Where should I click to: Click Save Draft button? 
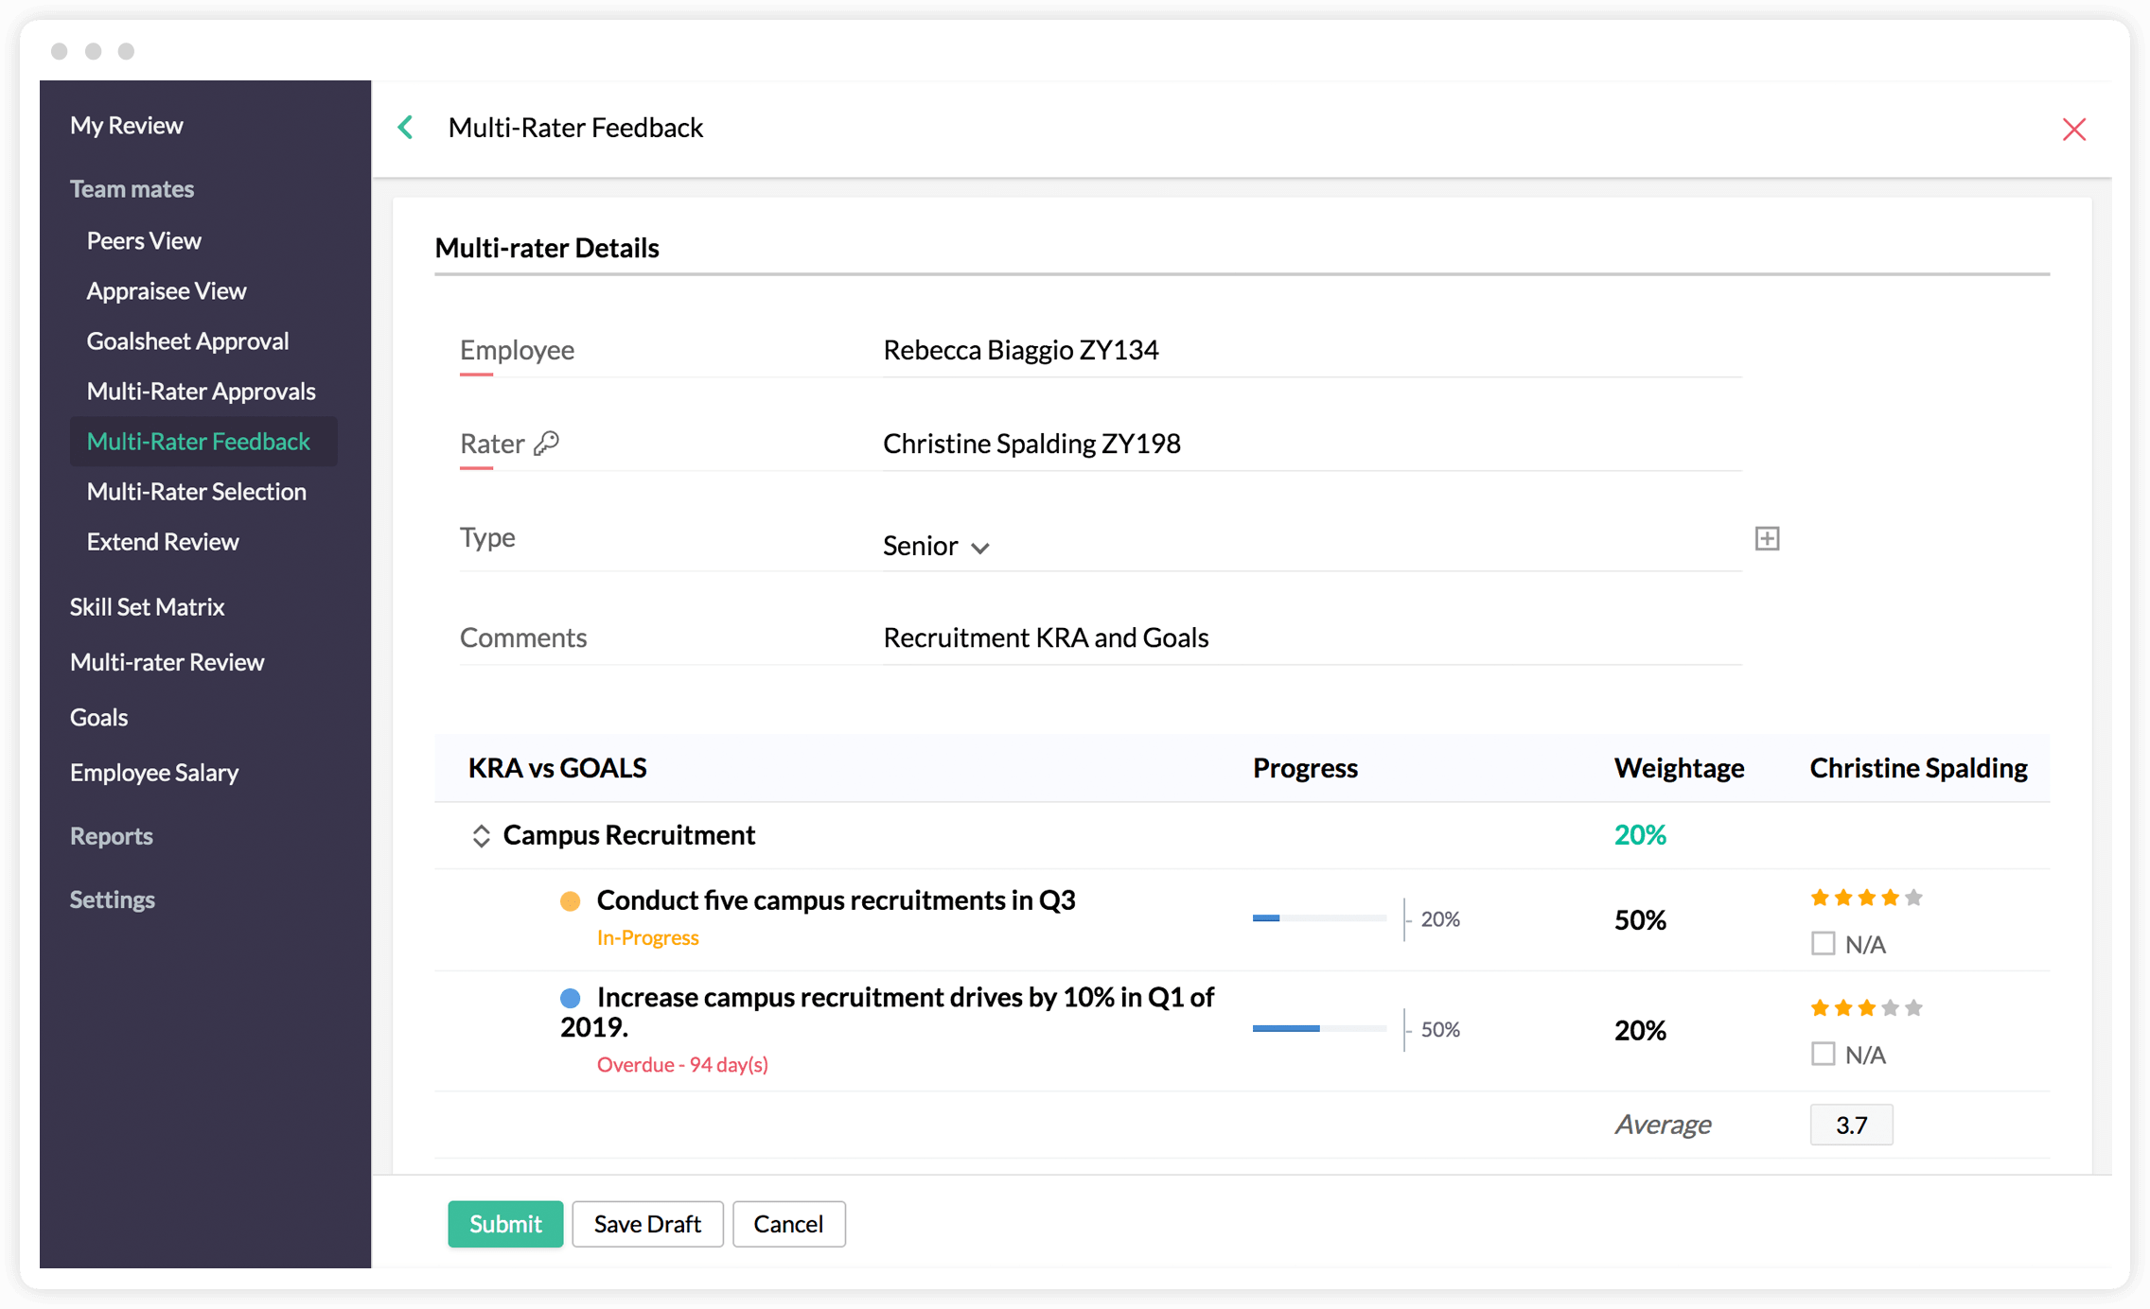(x=647, y=1224)
